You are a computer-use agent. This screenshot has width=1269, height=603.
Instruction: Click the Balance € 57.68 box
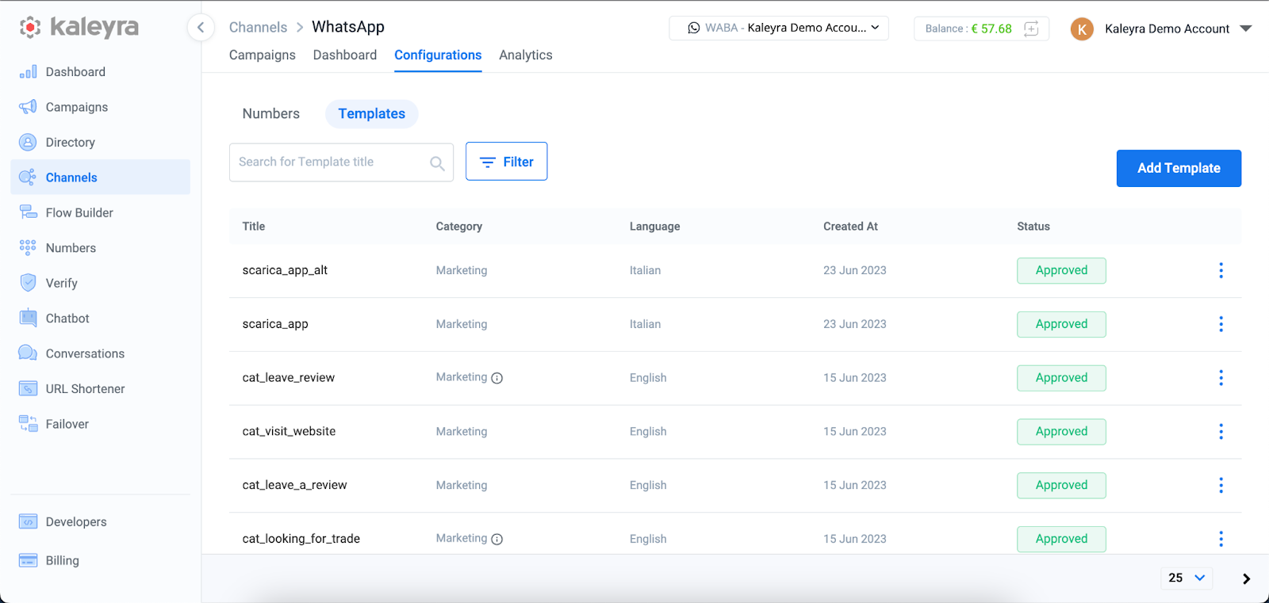pyautogui.click(x=981, y=29)
